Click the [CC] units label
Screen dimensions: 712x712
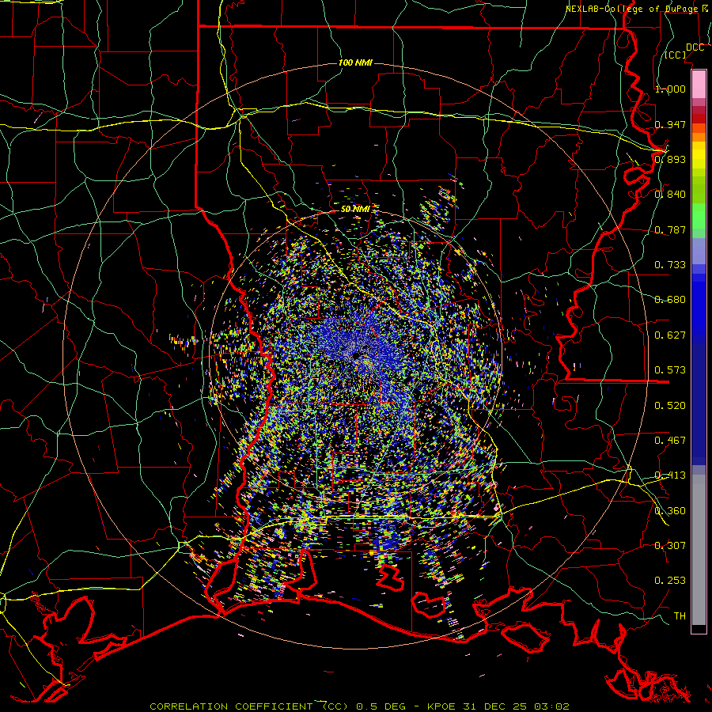[x=676, y=55]
